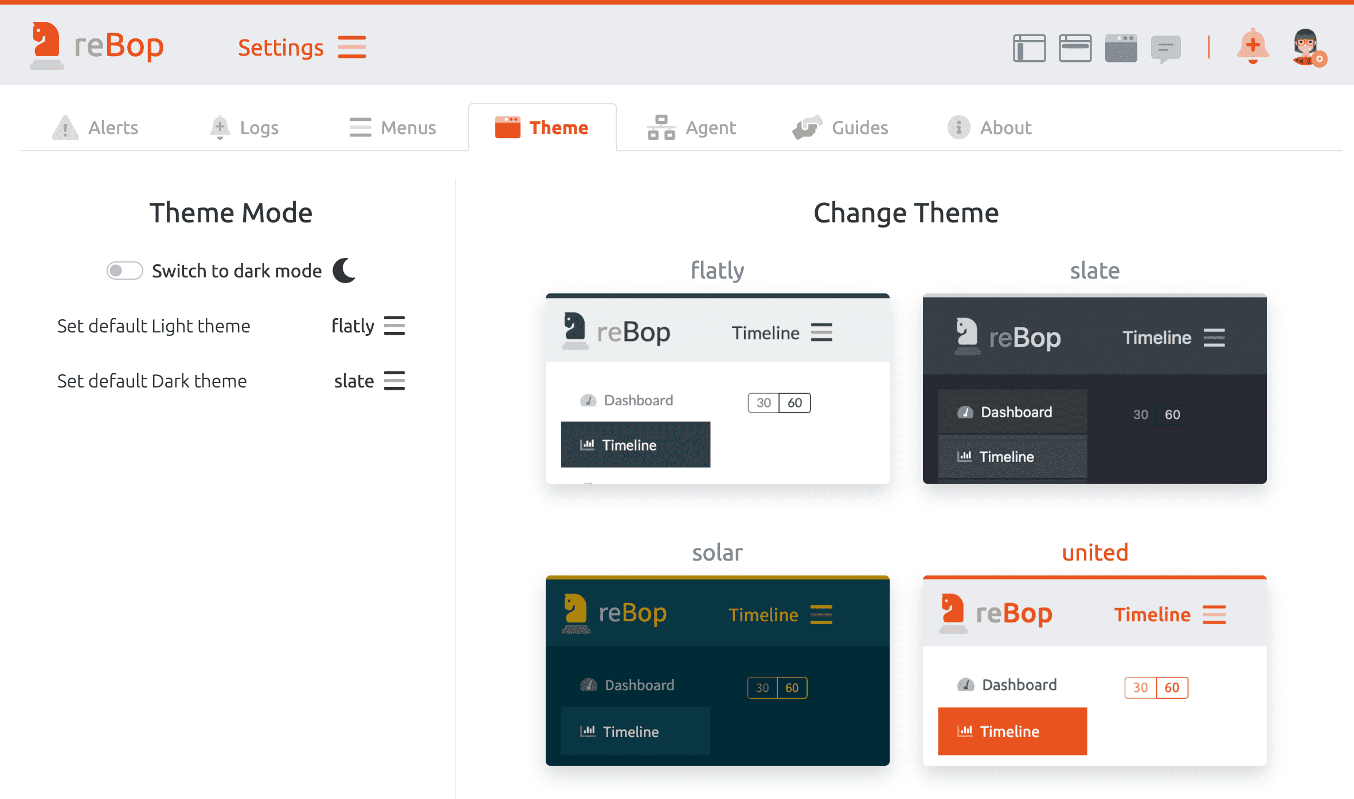
Task: Click the filled window layout icon
Action: point(1121,48)
